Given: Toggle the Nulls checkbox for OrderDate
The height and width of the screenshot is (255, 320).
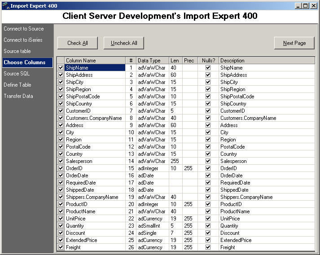Looking at the screenshot, I should (208, 176).
